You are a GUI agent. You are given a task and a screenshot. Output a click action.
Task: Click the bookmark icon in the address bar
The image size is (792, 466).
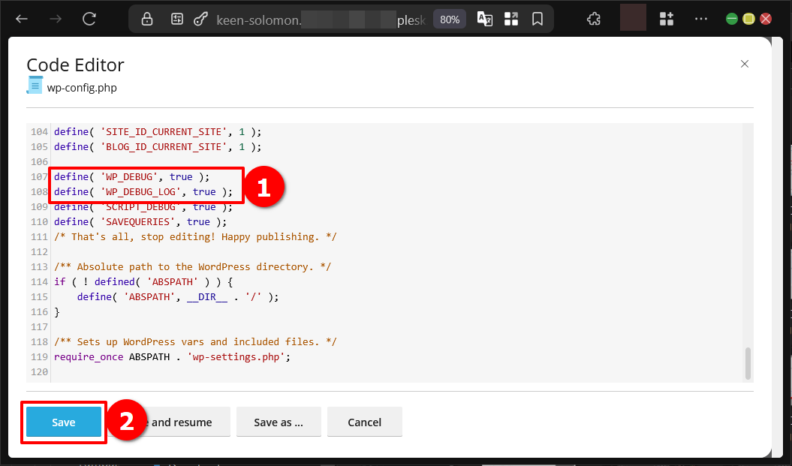538,19
